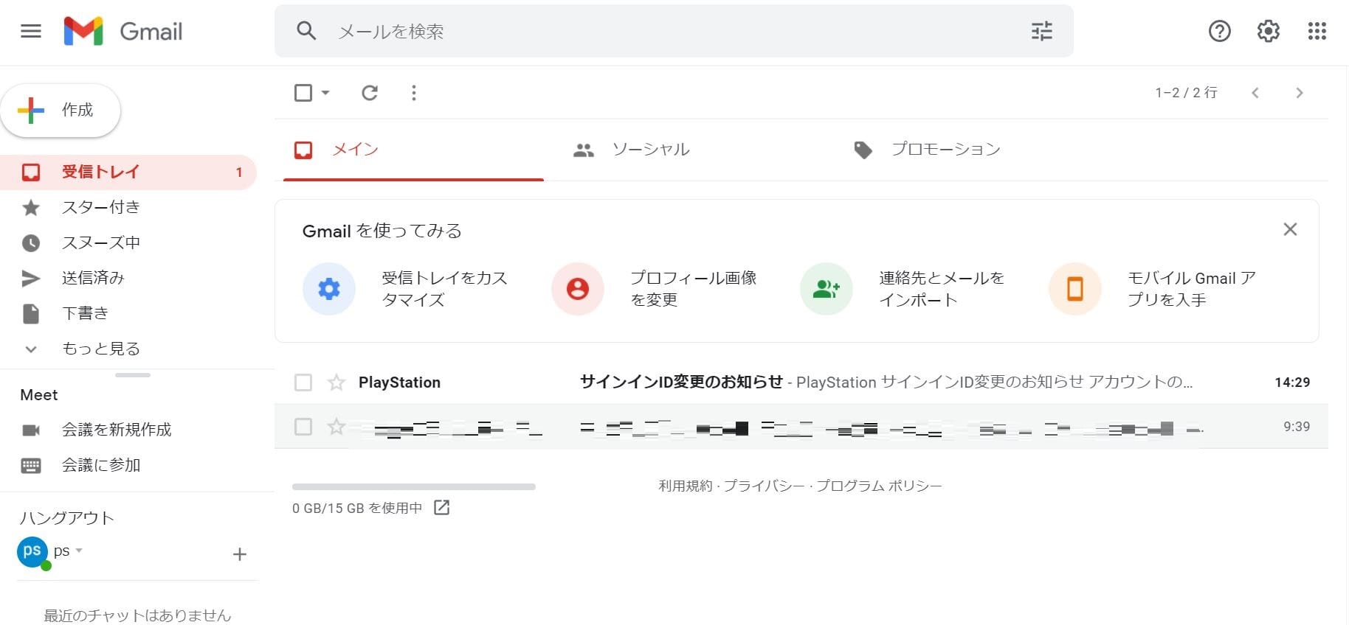Go to newer messages arrow
The height and width of the screenshot is (625, 1349).
[1255, 93]
